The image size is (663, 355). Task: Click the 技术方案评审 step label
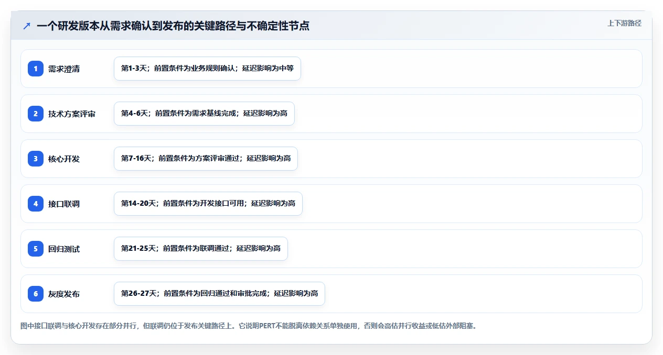[x=72, y=114]
